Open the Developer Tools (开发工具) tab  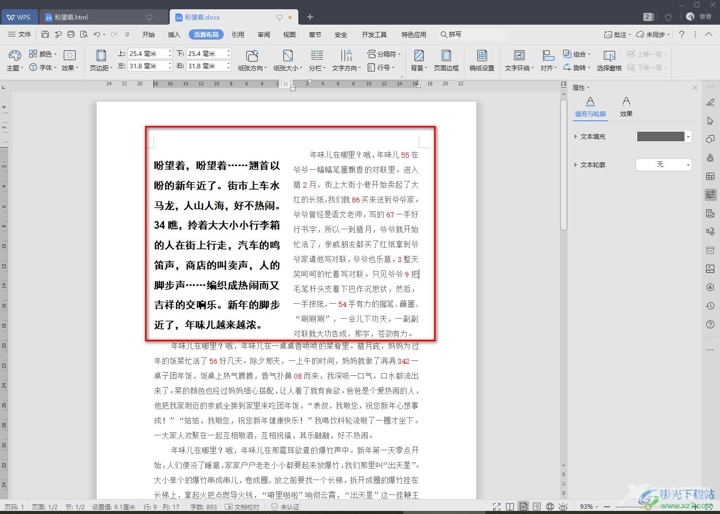[374, 34]
